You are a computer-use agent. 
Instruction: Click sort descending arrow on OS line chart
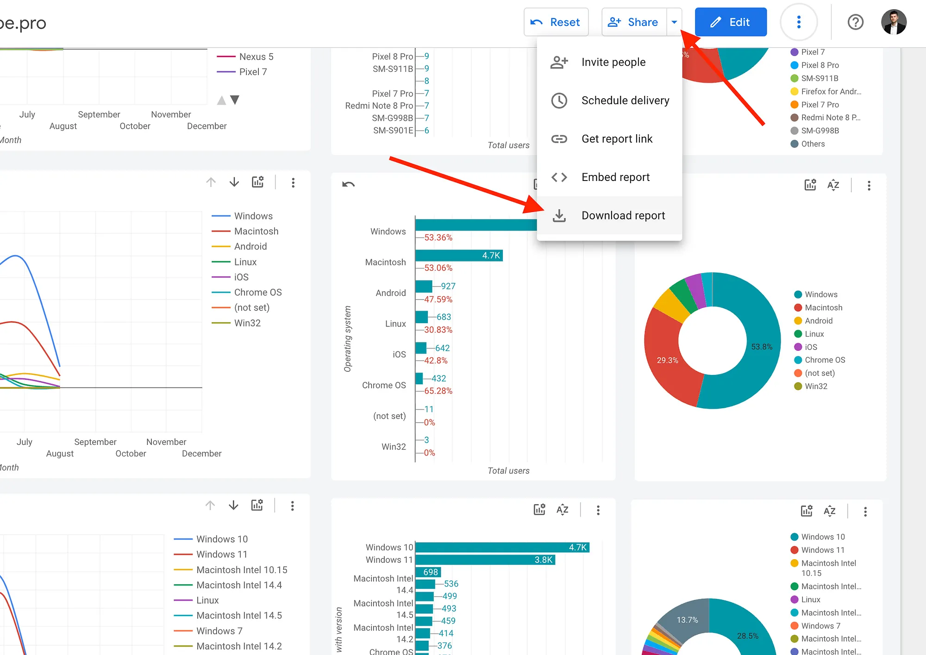234,182
